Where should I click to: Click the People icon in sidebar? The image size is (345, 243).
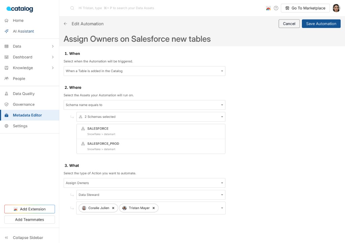click(7, 78)
